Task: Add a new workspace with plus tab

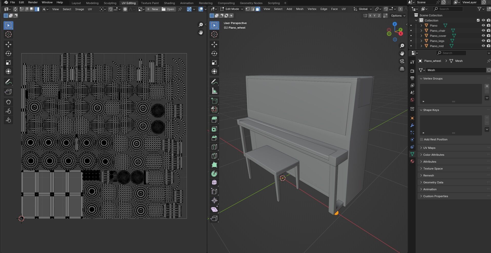Action: pos(285,3)
